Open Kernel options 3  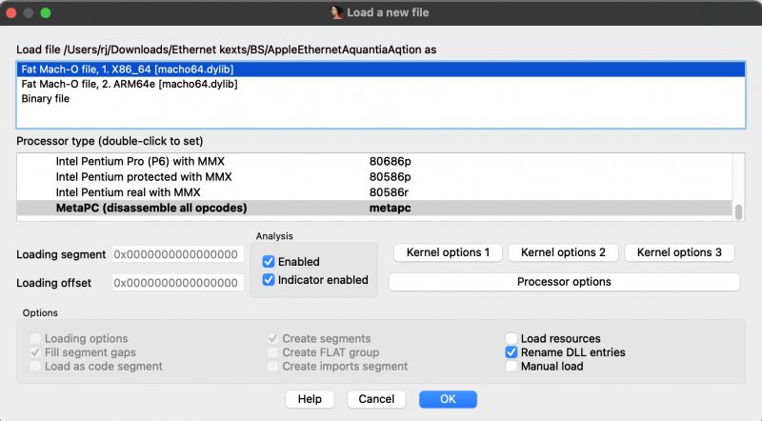[679, 252]
